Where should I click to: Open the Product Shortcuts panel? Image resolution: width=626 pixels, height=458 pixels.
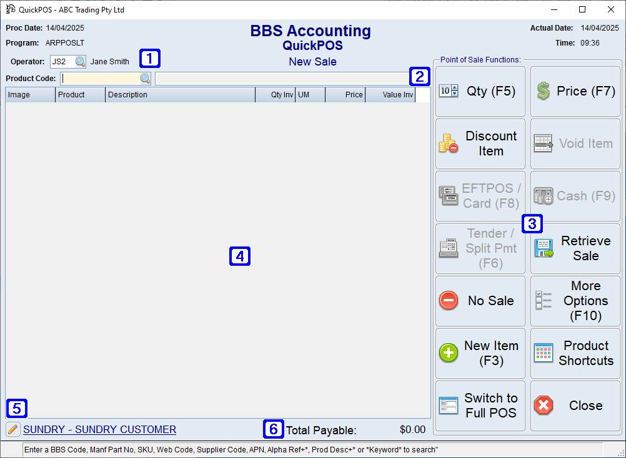click(575, 353)
